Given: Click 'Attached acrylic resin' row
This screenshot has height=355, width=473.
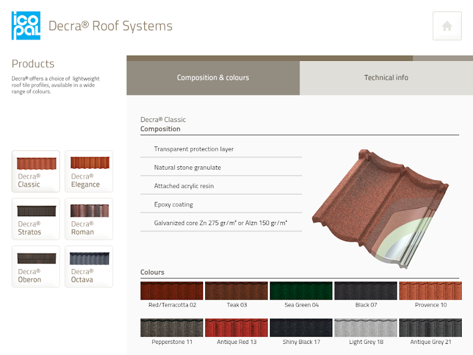Looking at the screenshot, I should pos(221,186).
